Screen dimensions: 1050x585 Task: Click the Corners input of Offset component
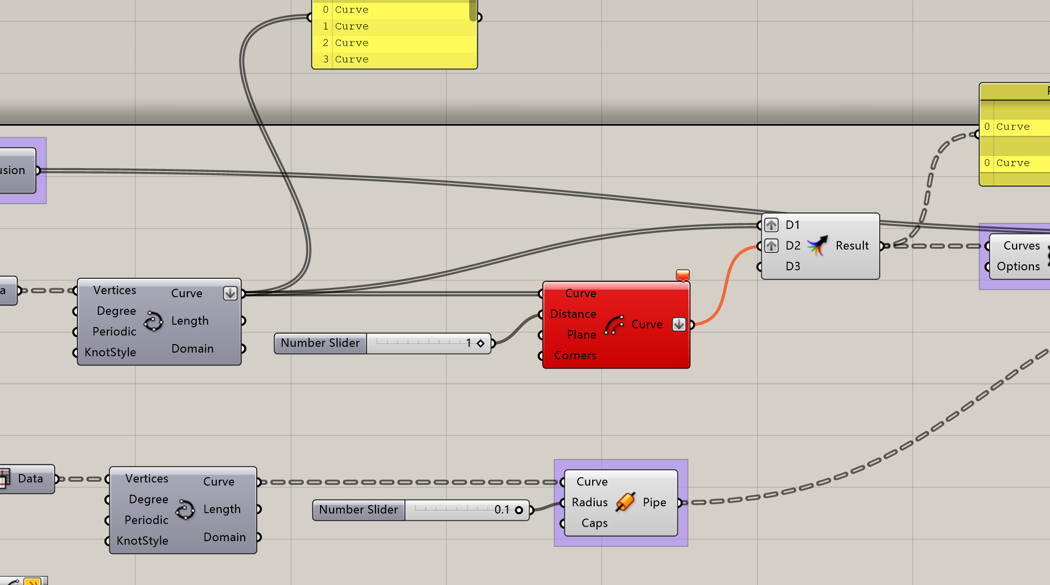(575, 356)
